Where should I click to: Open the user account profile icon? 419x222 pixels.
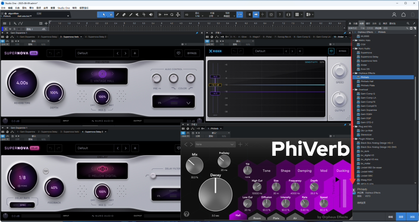pyautogui.click(x=394, y=15)
